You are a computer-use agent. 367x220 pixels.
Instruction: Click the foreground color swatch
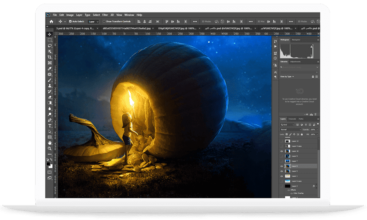tap(48, 164)
